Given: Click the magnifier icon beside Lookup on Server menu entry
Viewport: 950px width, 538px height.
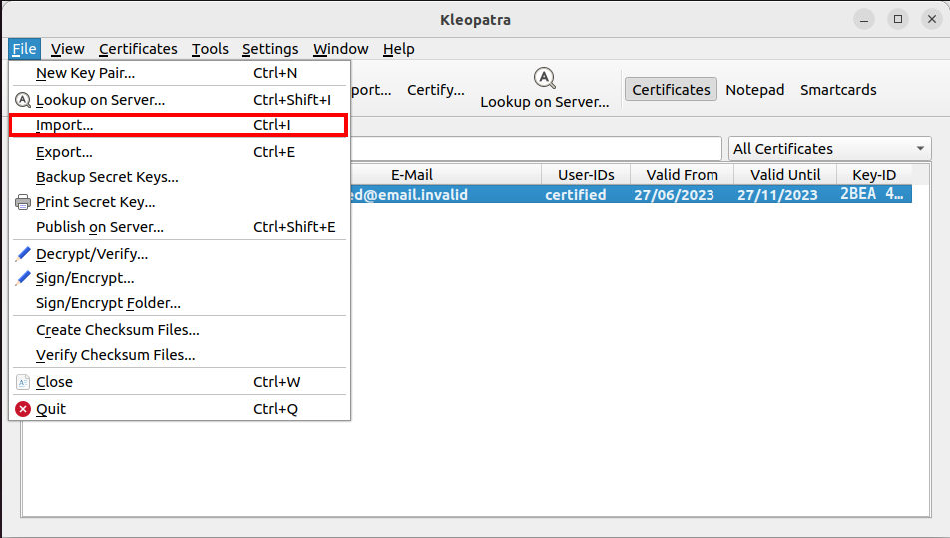Looking at the screenshot, I should [22, 100].
